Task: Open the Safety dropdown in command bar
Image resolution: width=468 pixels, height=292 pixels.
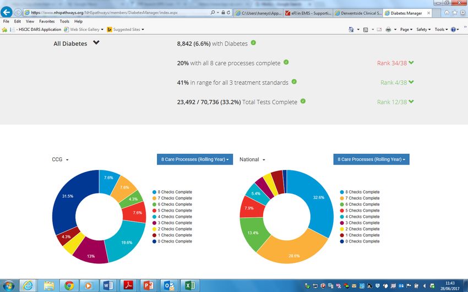Action: (x=423, y=30)
